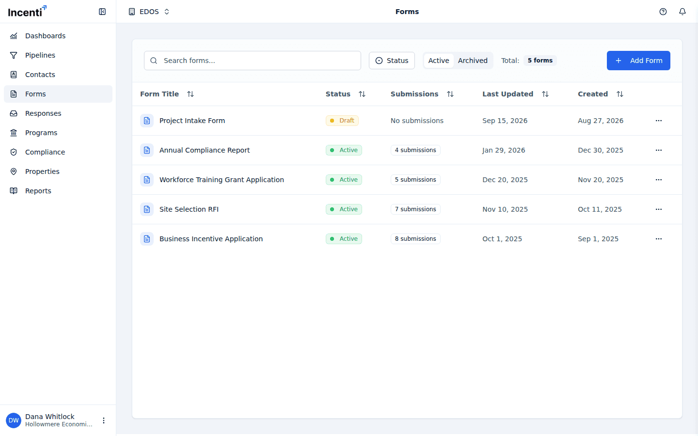Click the 7 submissions badge
698x436 pixels.
point(415,209)
